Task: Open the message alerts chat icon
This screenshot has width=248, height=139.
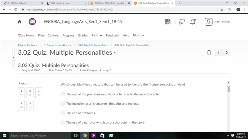Action: click(182, 22)
